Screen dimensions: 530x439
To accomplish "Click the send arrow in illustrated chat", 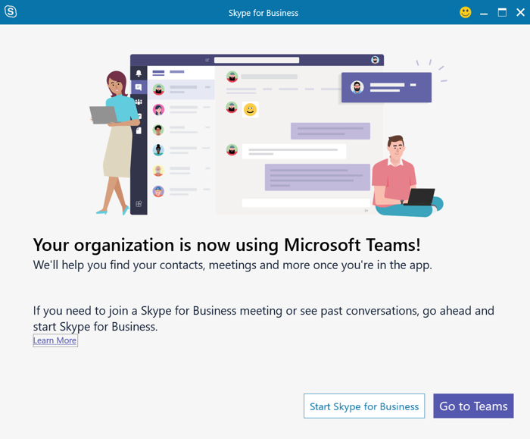I will (367, 210).
